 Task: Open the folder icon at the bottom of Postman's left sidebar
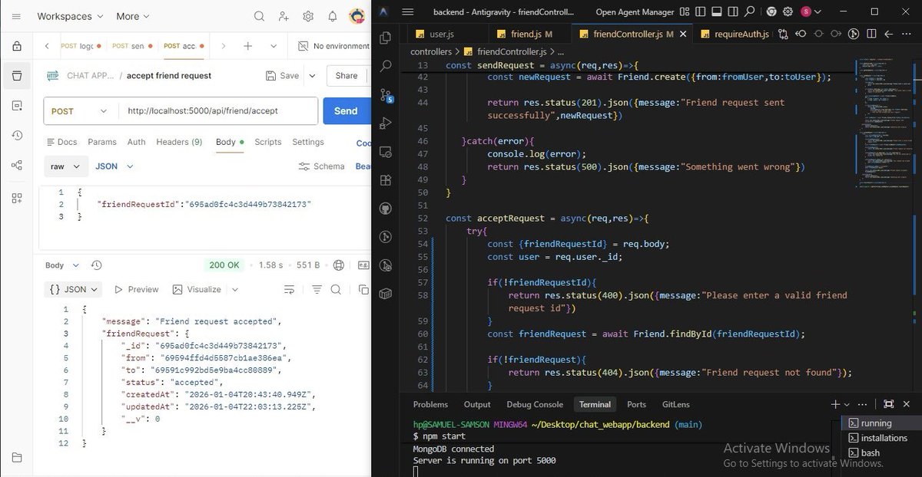click(x=17, y=458)
